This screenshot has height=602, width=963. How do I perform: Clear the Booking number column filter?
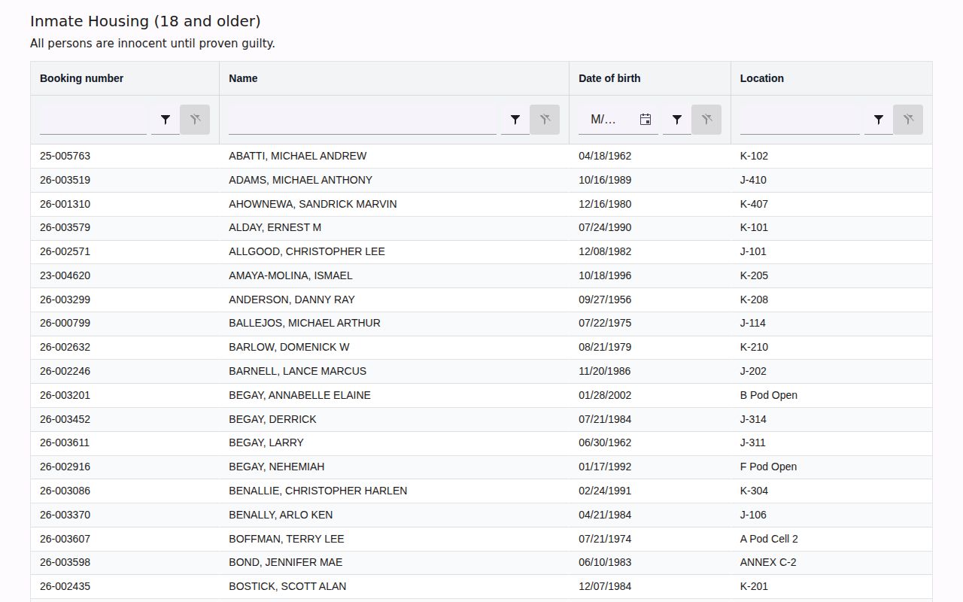pos(195,120)
